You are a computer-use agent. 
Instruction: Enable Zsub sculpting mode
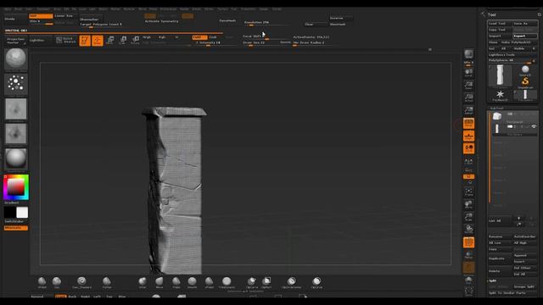coord(213,37)
